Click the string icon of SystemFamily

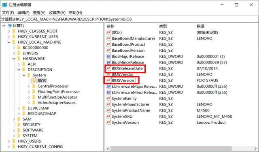click(108, 98)
